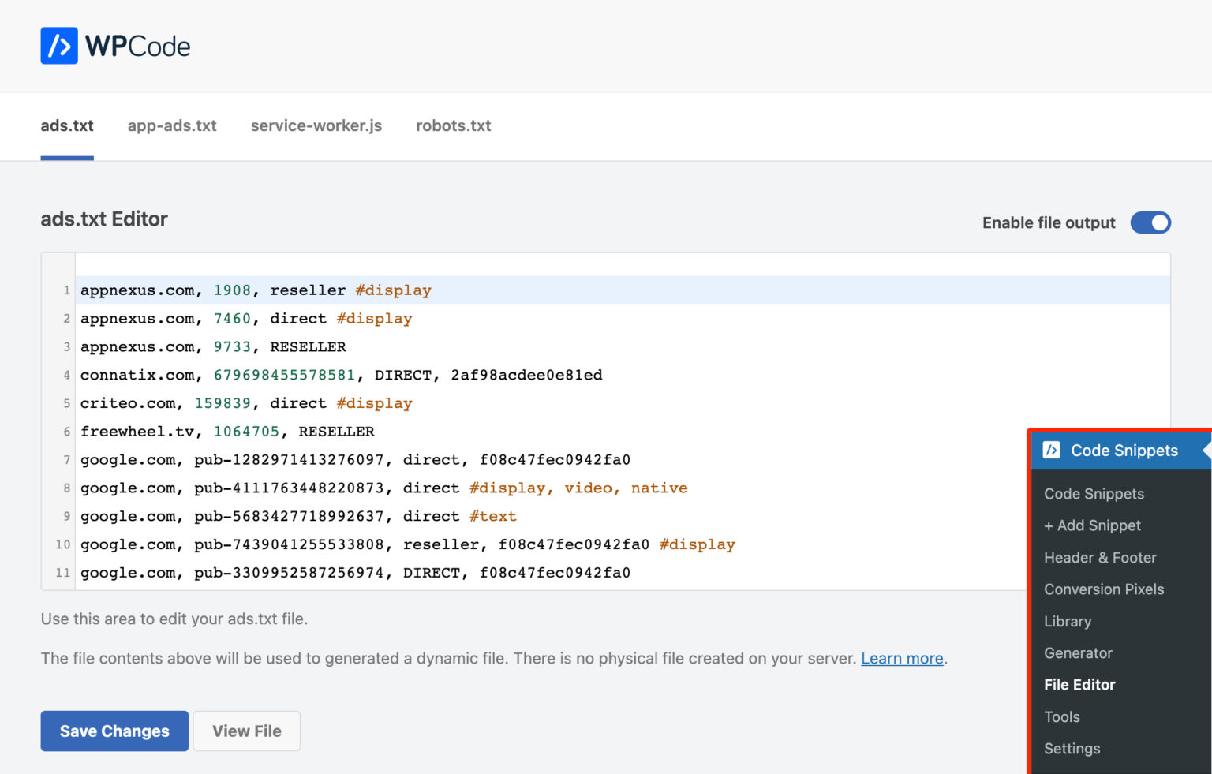Open the Learn more link
Image resolution: width=1212 pixels, height=774 pixels.
pyautogui.click(x=901, y=658)
